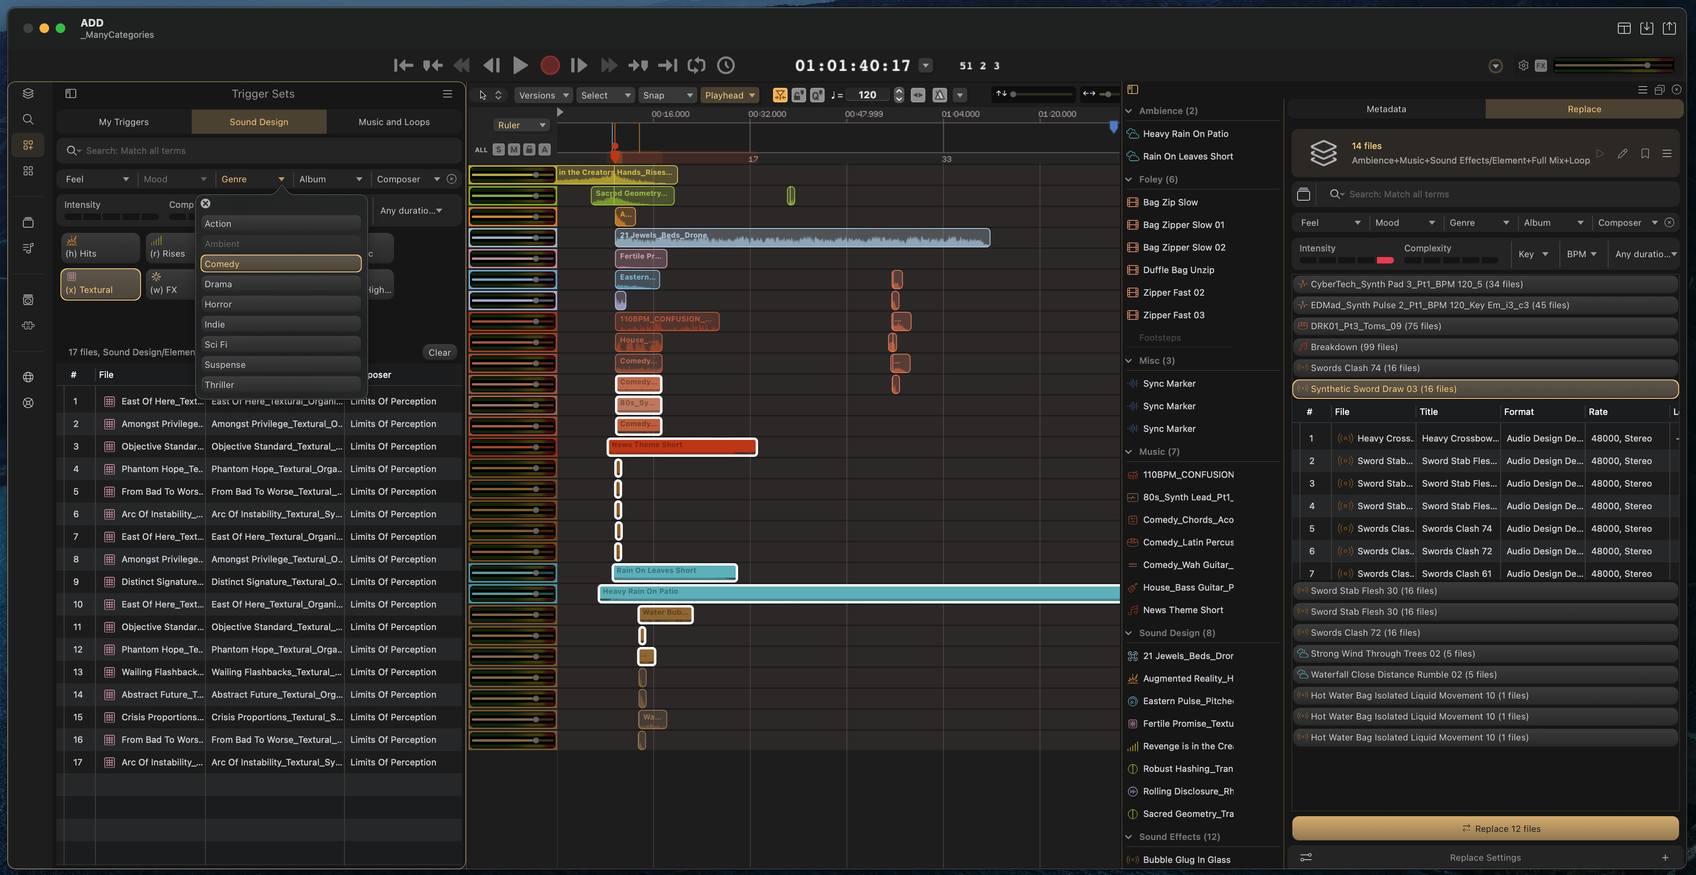The width and height of the screenshot is (1696, 875).
Task: Open the search icon in the left sidebar
Action: 28,119
